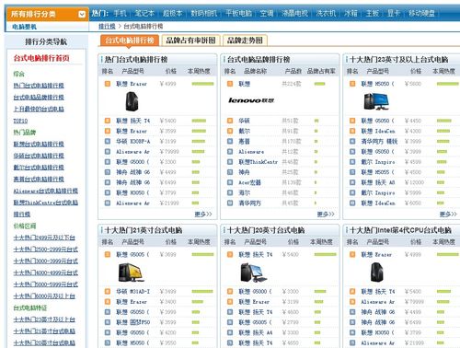Expand the 所有排行分类 dropdown arrow
Image resolution: width=460 pixels, height=348 pixels.
(82, 14)
